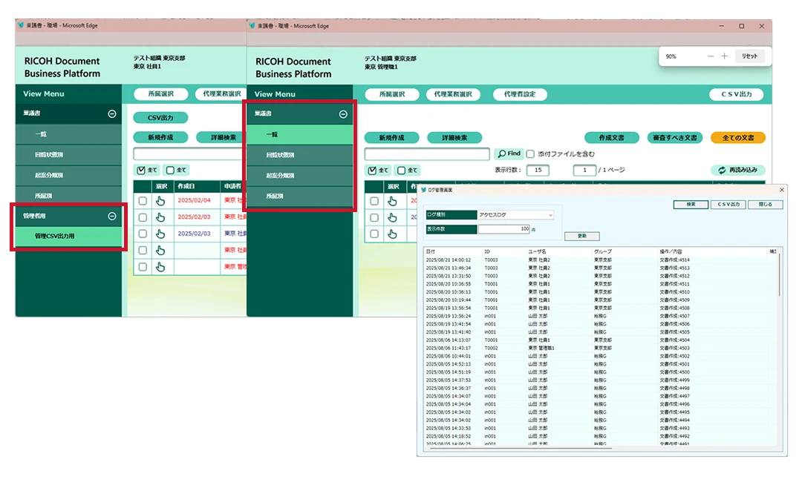The height and width of the screenshot is (482, 802).
Task: Click the 表示行数 input showing 15
Action: click(537, 169)
